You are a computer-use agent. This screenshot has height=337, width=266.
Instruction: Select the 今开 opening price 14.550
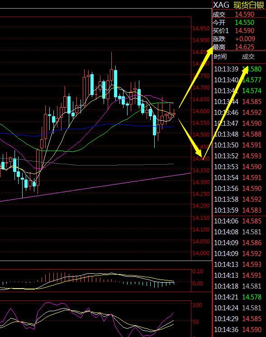pos(245,23)
